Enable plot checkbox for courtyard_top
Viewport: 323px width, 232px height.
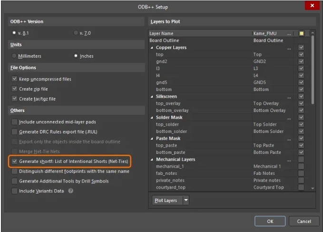pyautogui.click(x=301, y=187)
